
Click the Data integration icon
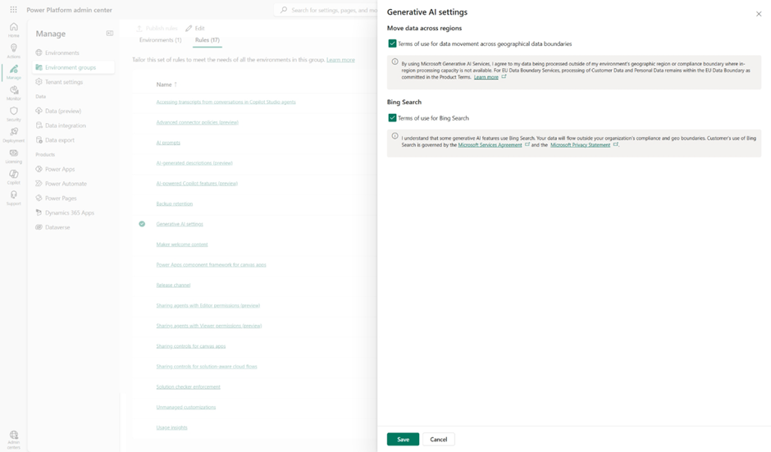pos(39,126)
